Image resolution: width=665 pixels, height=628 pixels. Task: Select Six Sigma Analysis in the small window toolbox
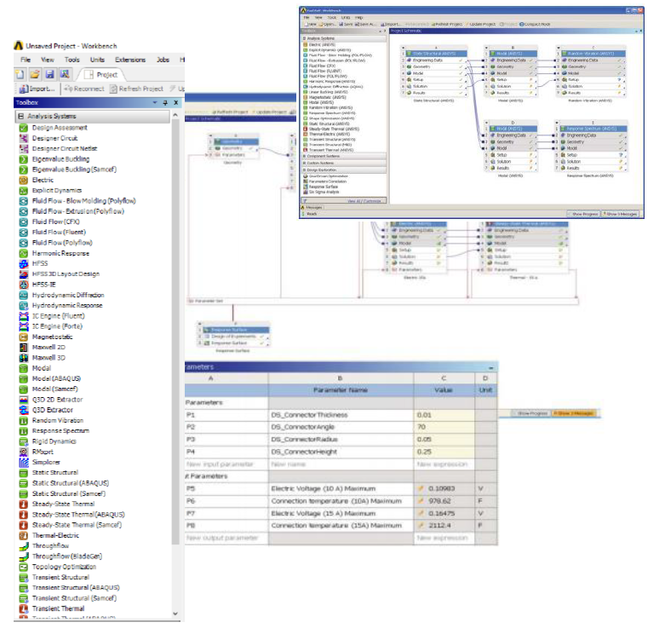[x=321, y=192]
